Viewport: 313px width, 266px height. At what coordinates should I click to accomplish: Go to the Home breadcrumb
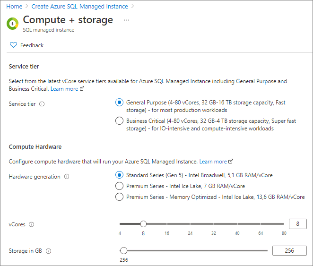tap(14, 7)
